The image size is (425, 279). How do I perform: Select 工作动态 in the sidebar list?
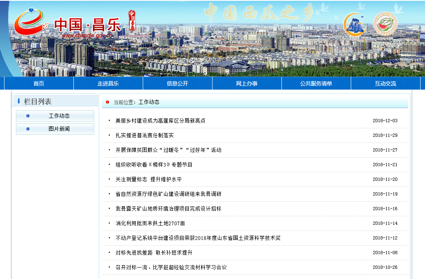coord(59,116)
